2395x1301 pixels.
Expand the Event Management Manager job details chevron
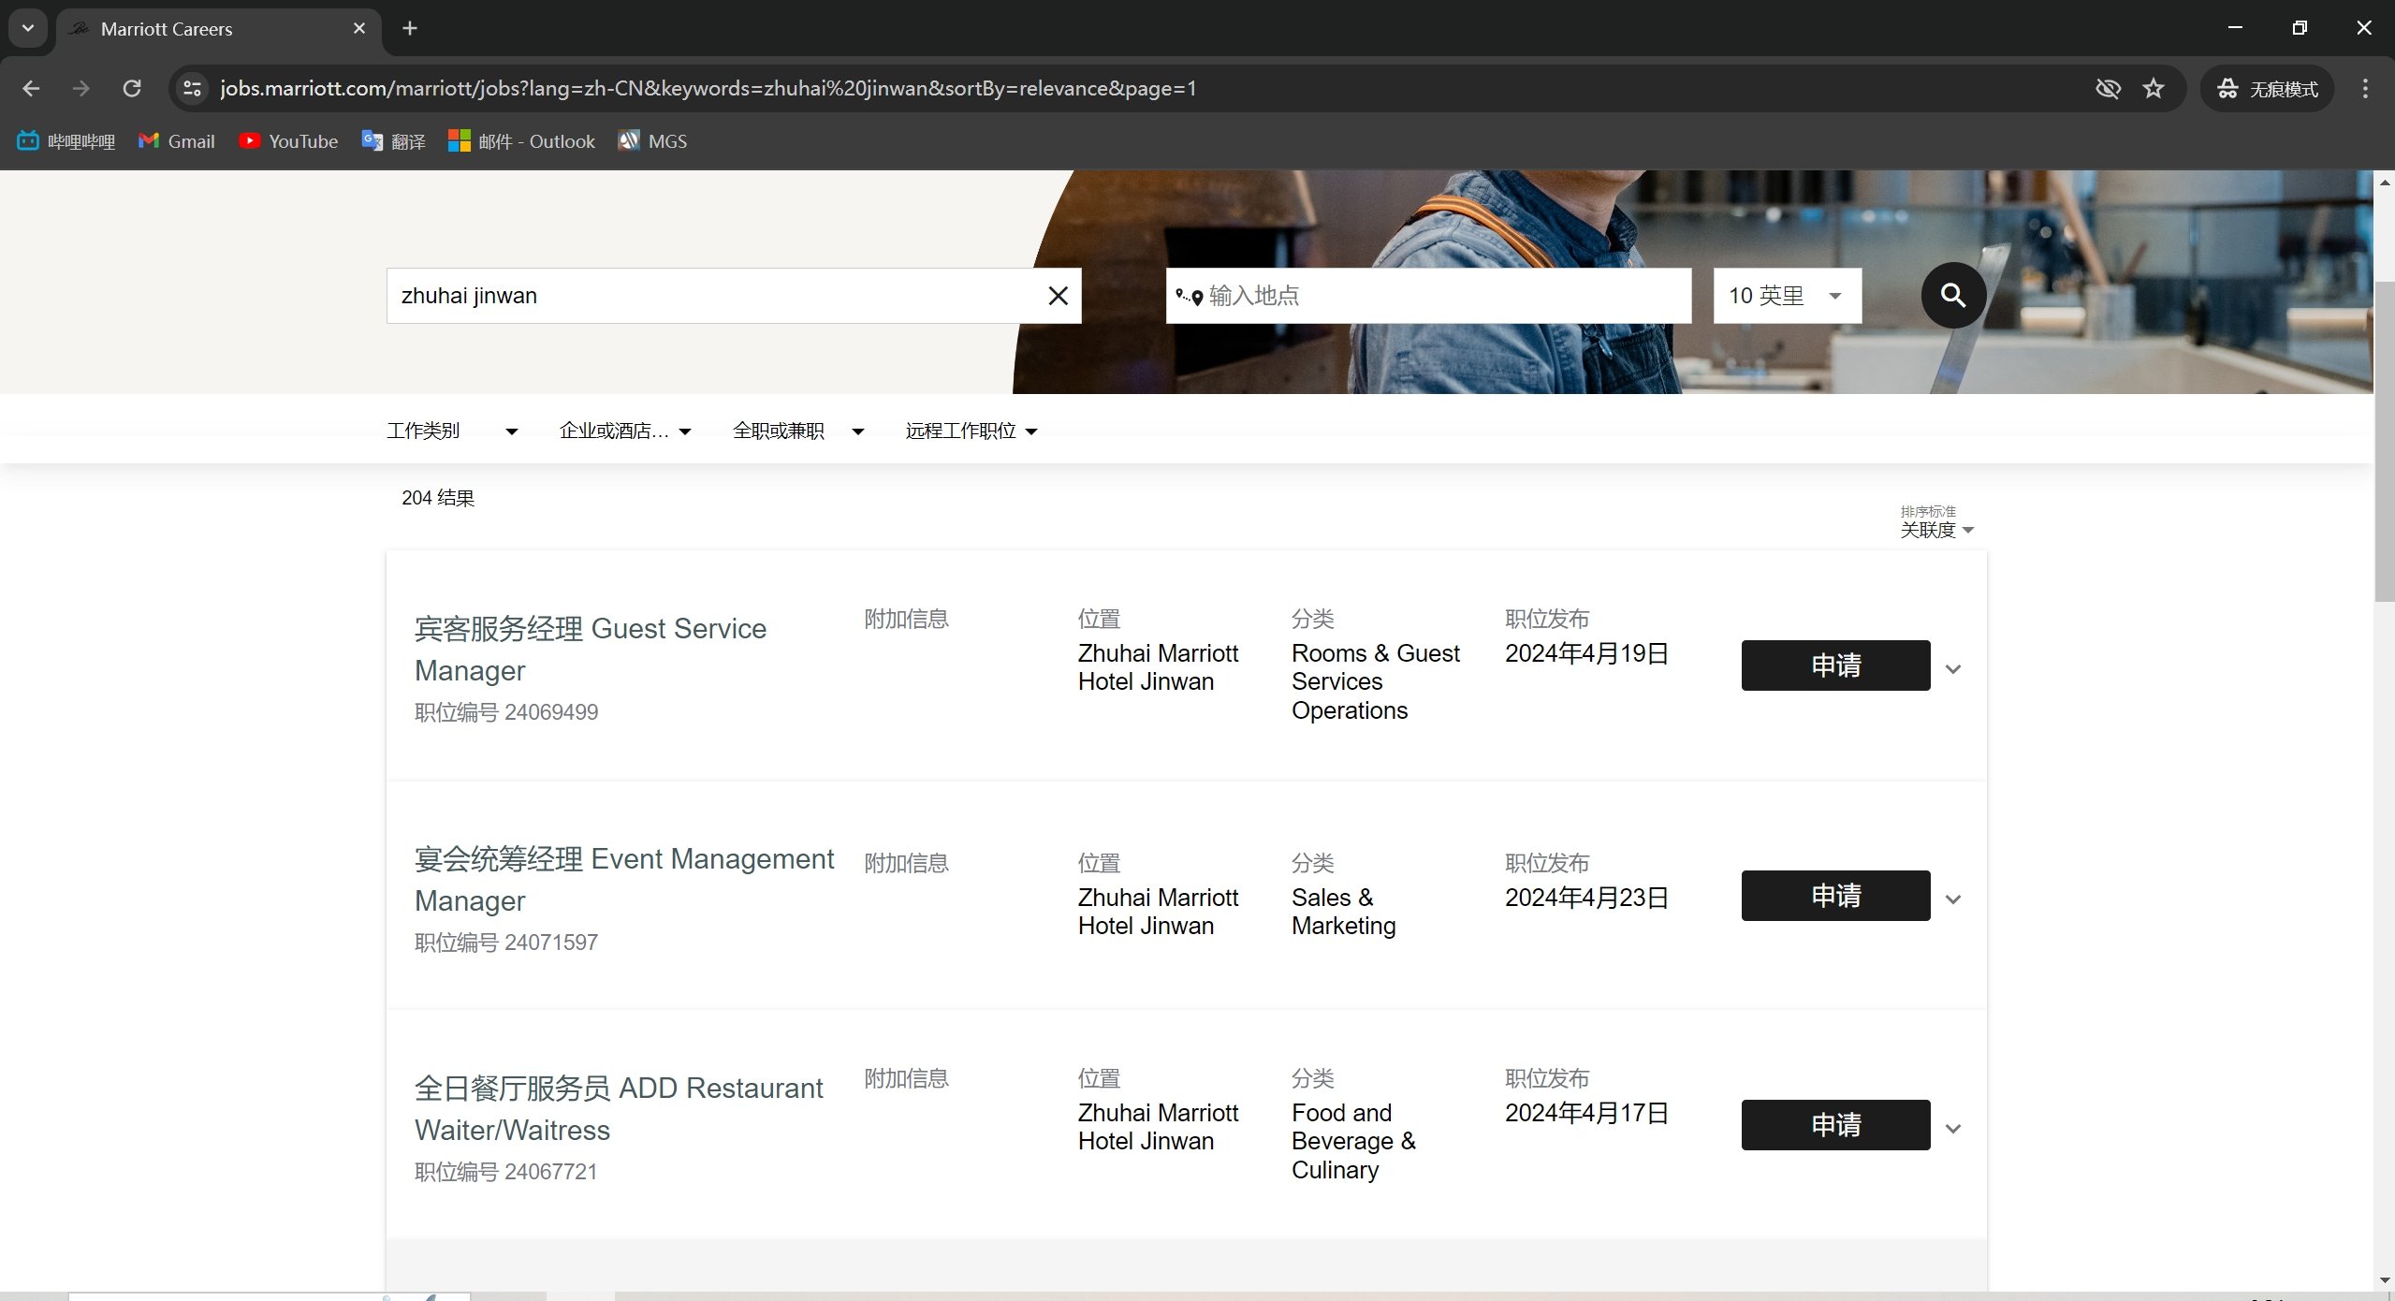[1953, 899]
